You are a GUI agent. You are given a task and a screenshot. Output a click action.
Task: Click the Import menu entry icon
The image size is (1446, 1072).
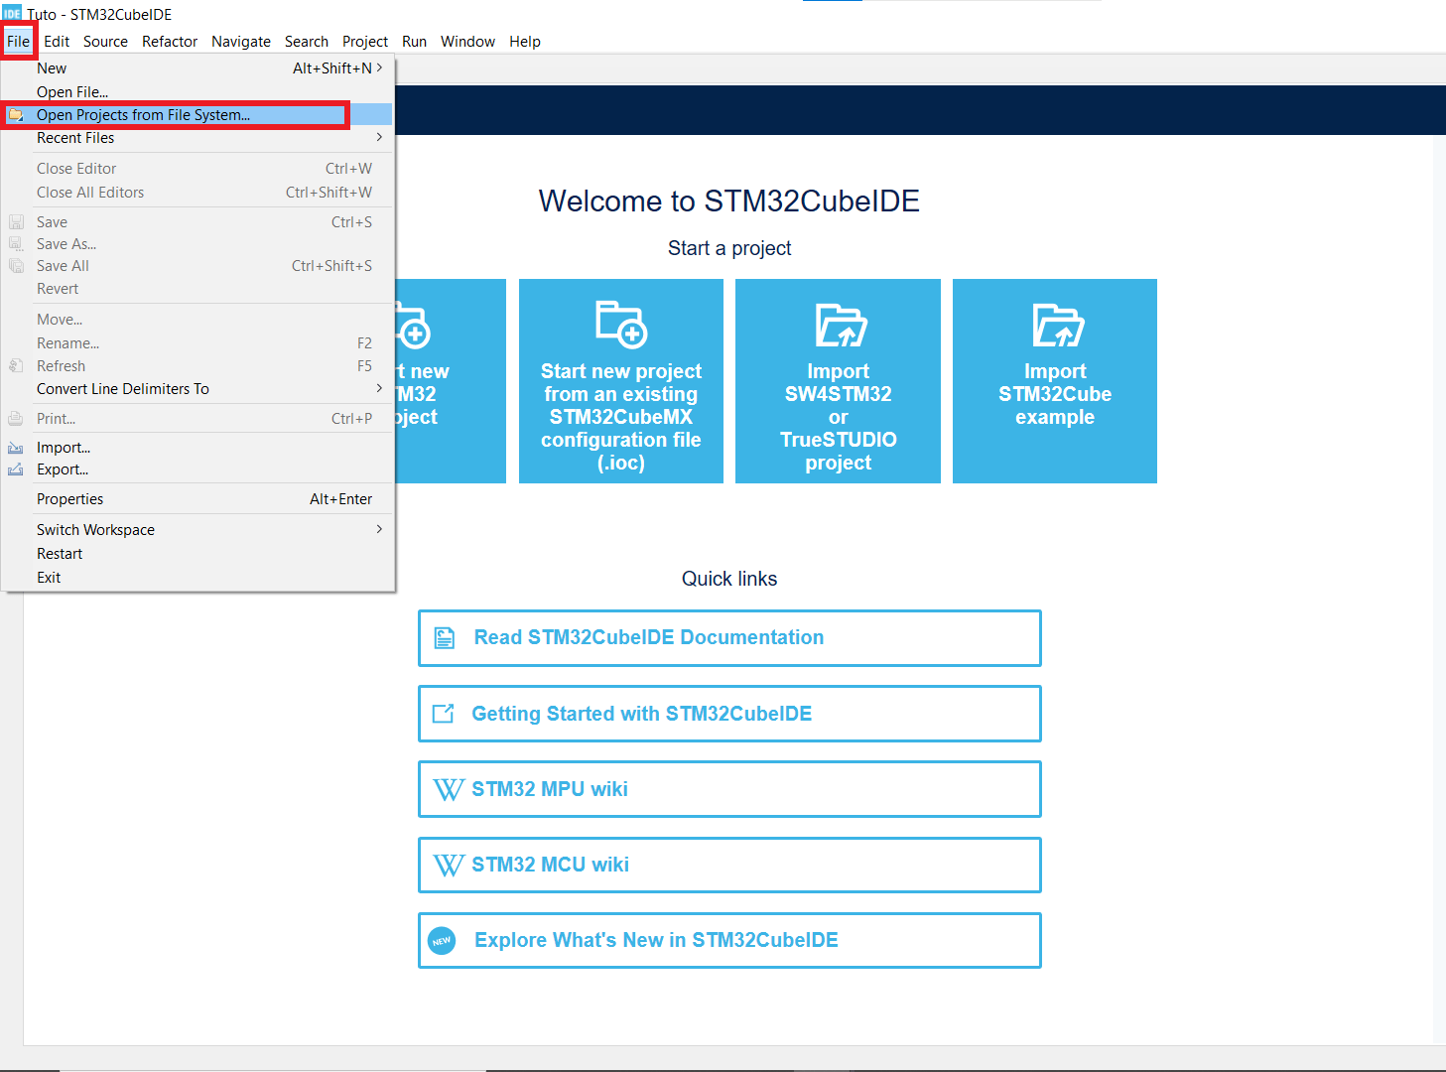click(x=16, y=448)
